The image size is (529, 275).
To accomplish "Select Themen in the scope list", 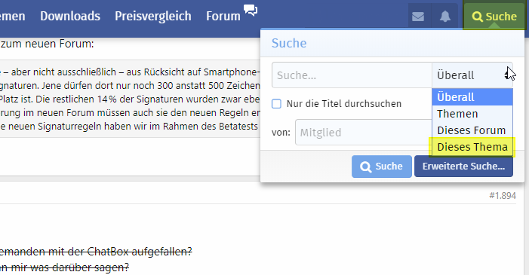I will 472,114.
